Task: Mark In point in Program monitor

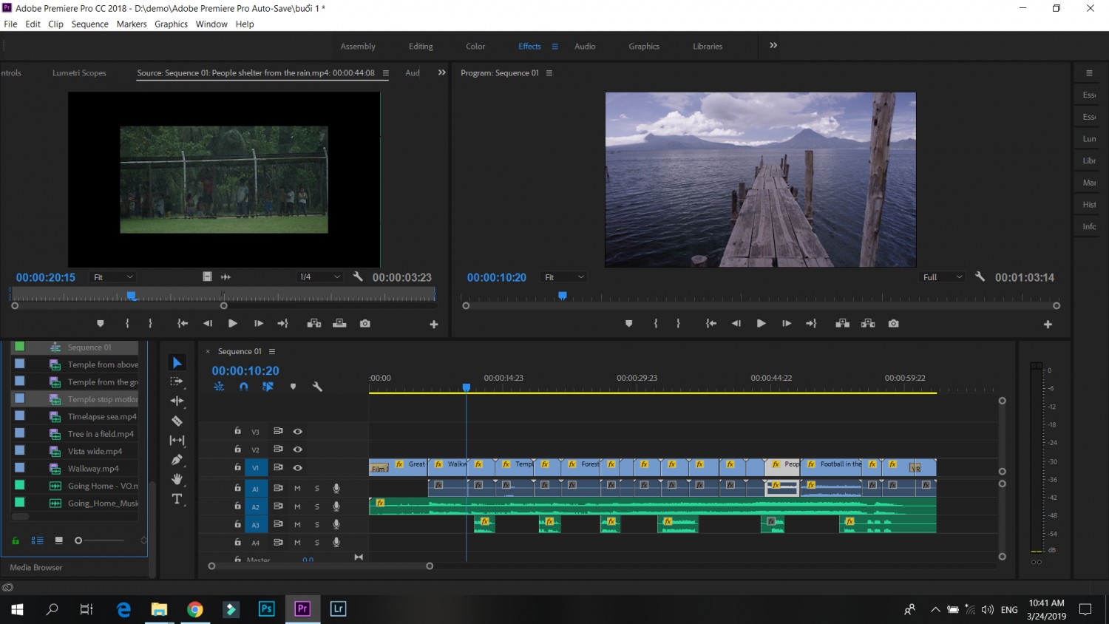Action: coord(656,324)
